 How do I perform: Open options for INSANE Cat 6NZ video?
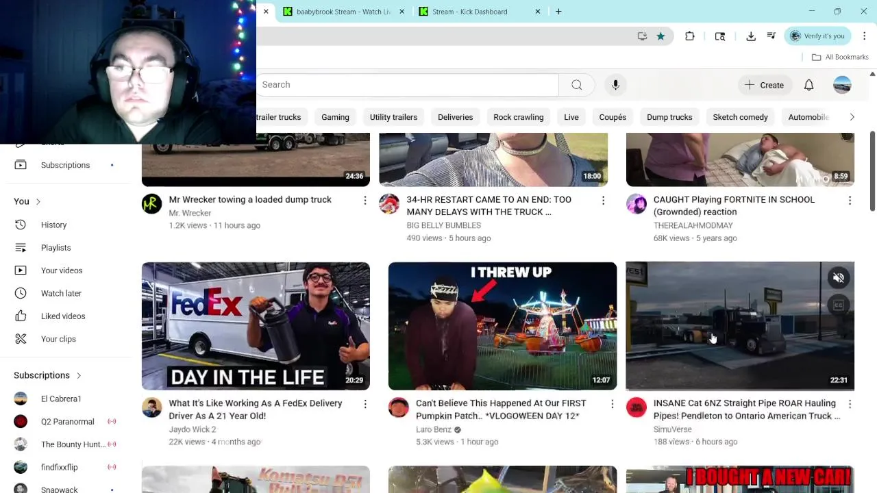coord(850,405)
